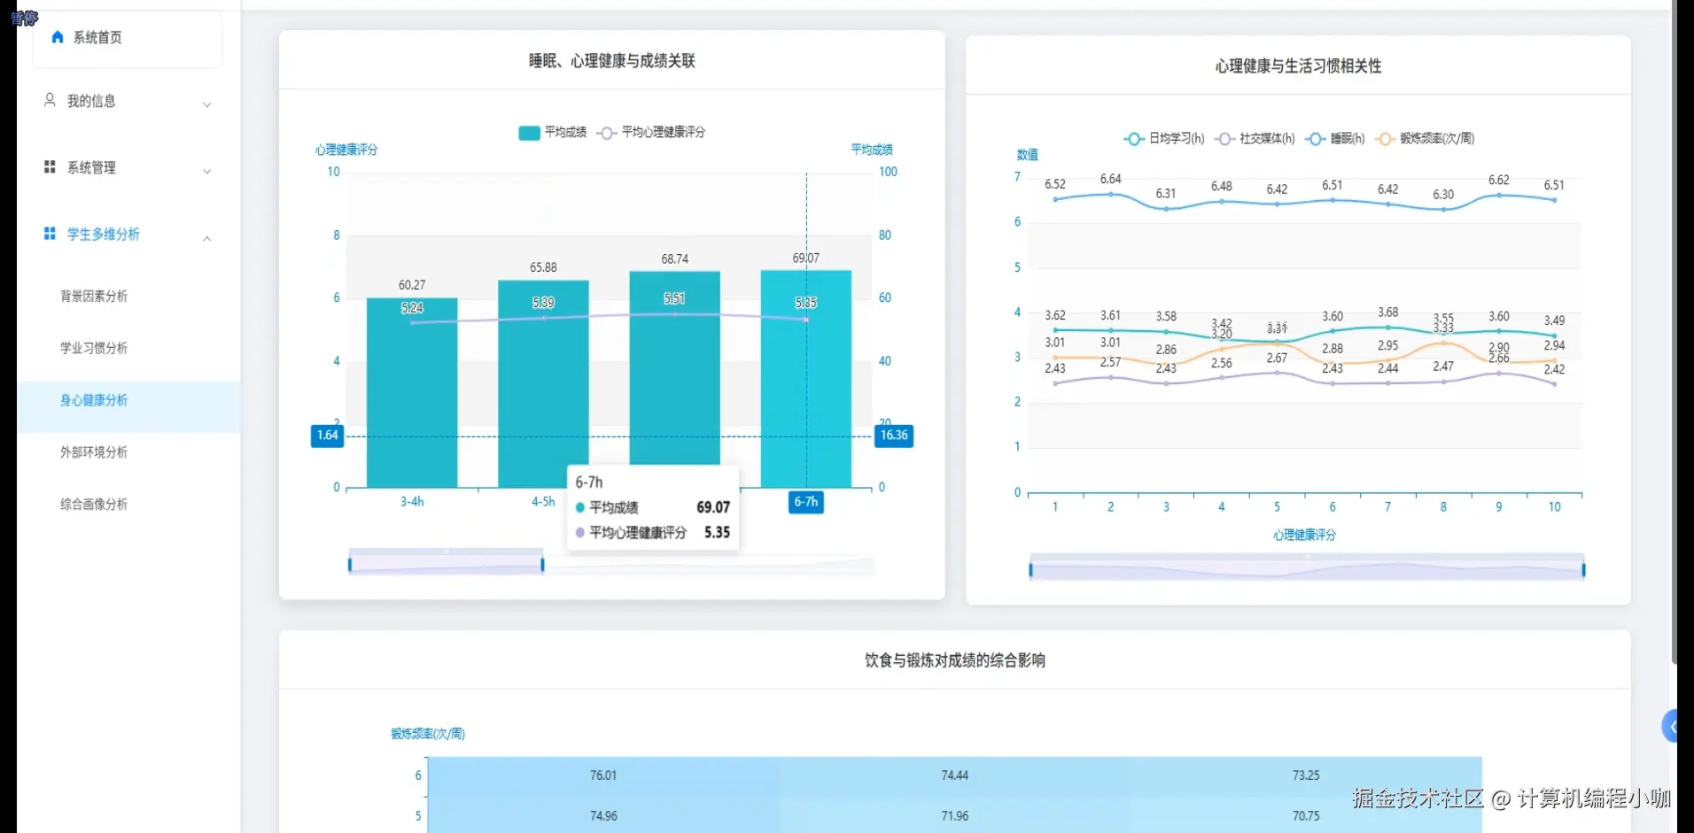Click right handle of lifestyle chart zoom slider
This screenshot has height=833, width=1694.
click(1583, 569)
